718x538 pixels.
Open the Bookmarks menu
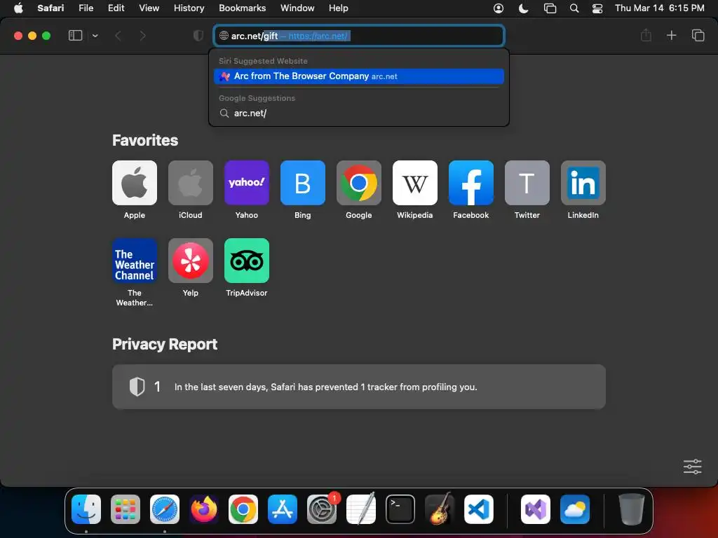[x=242, y=8]
